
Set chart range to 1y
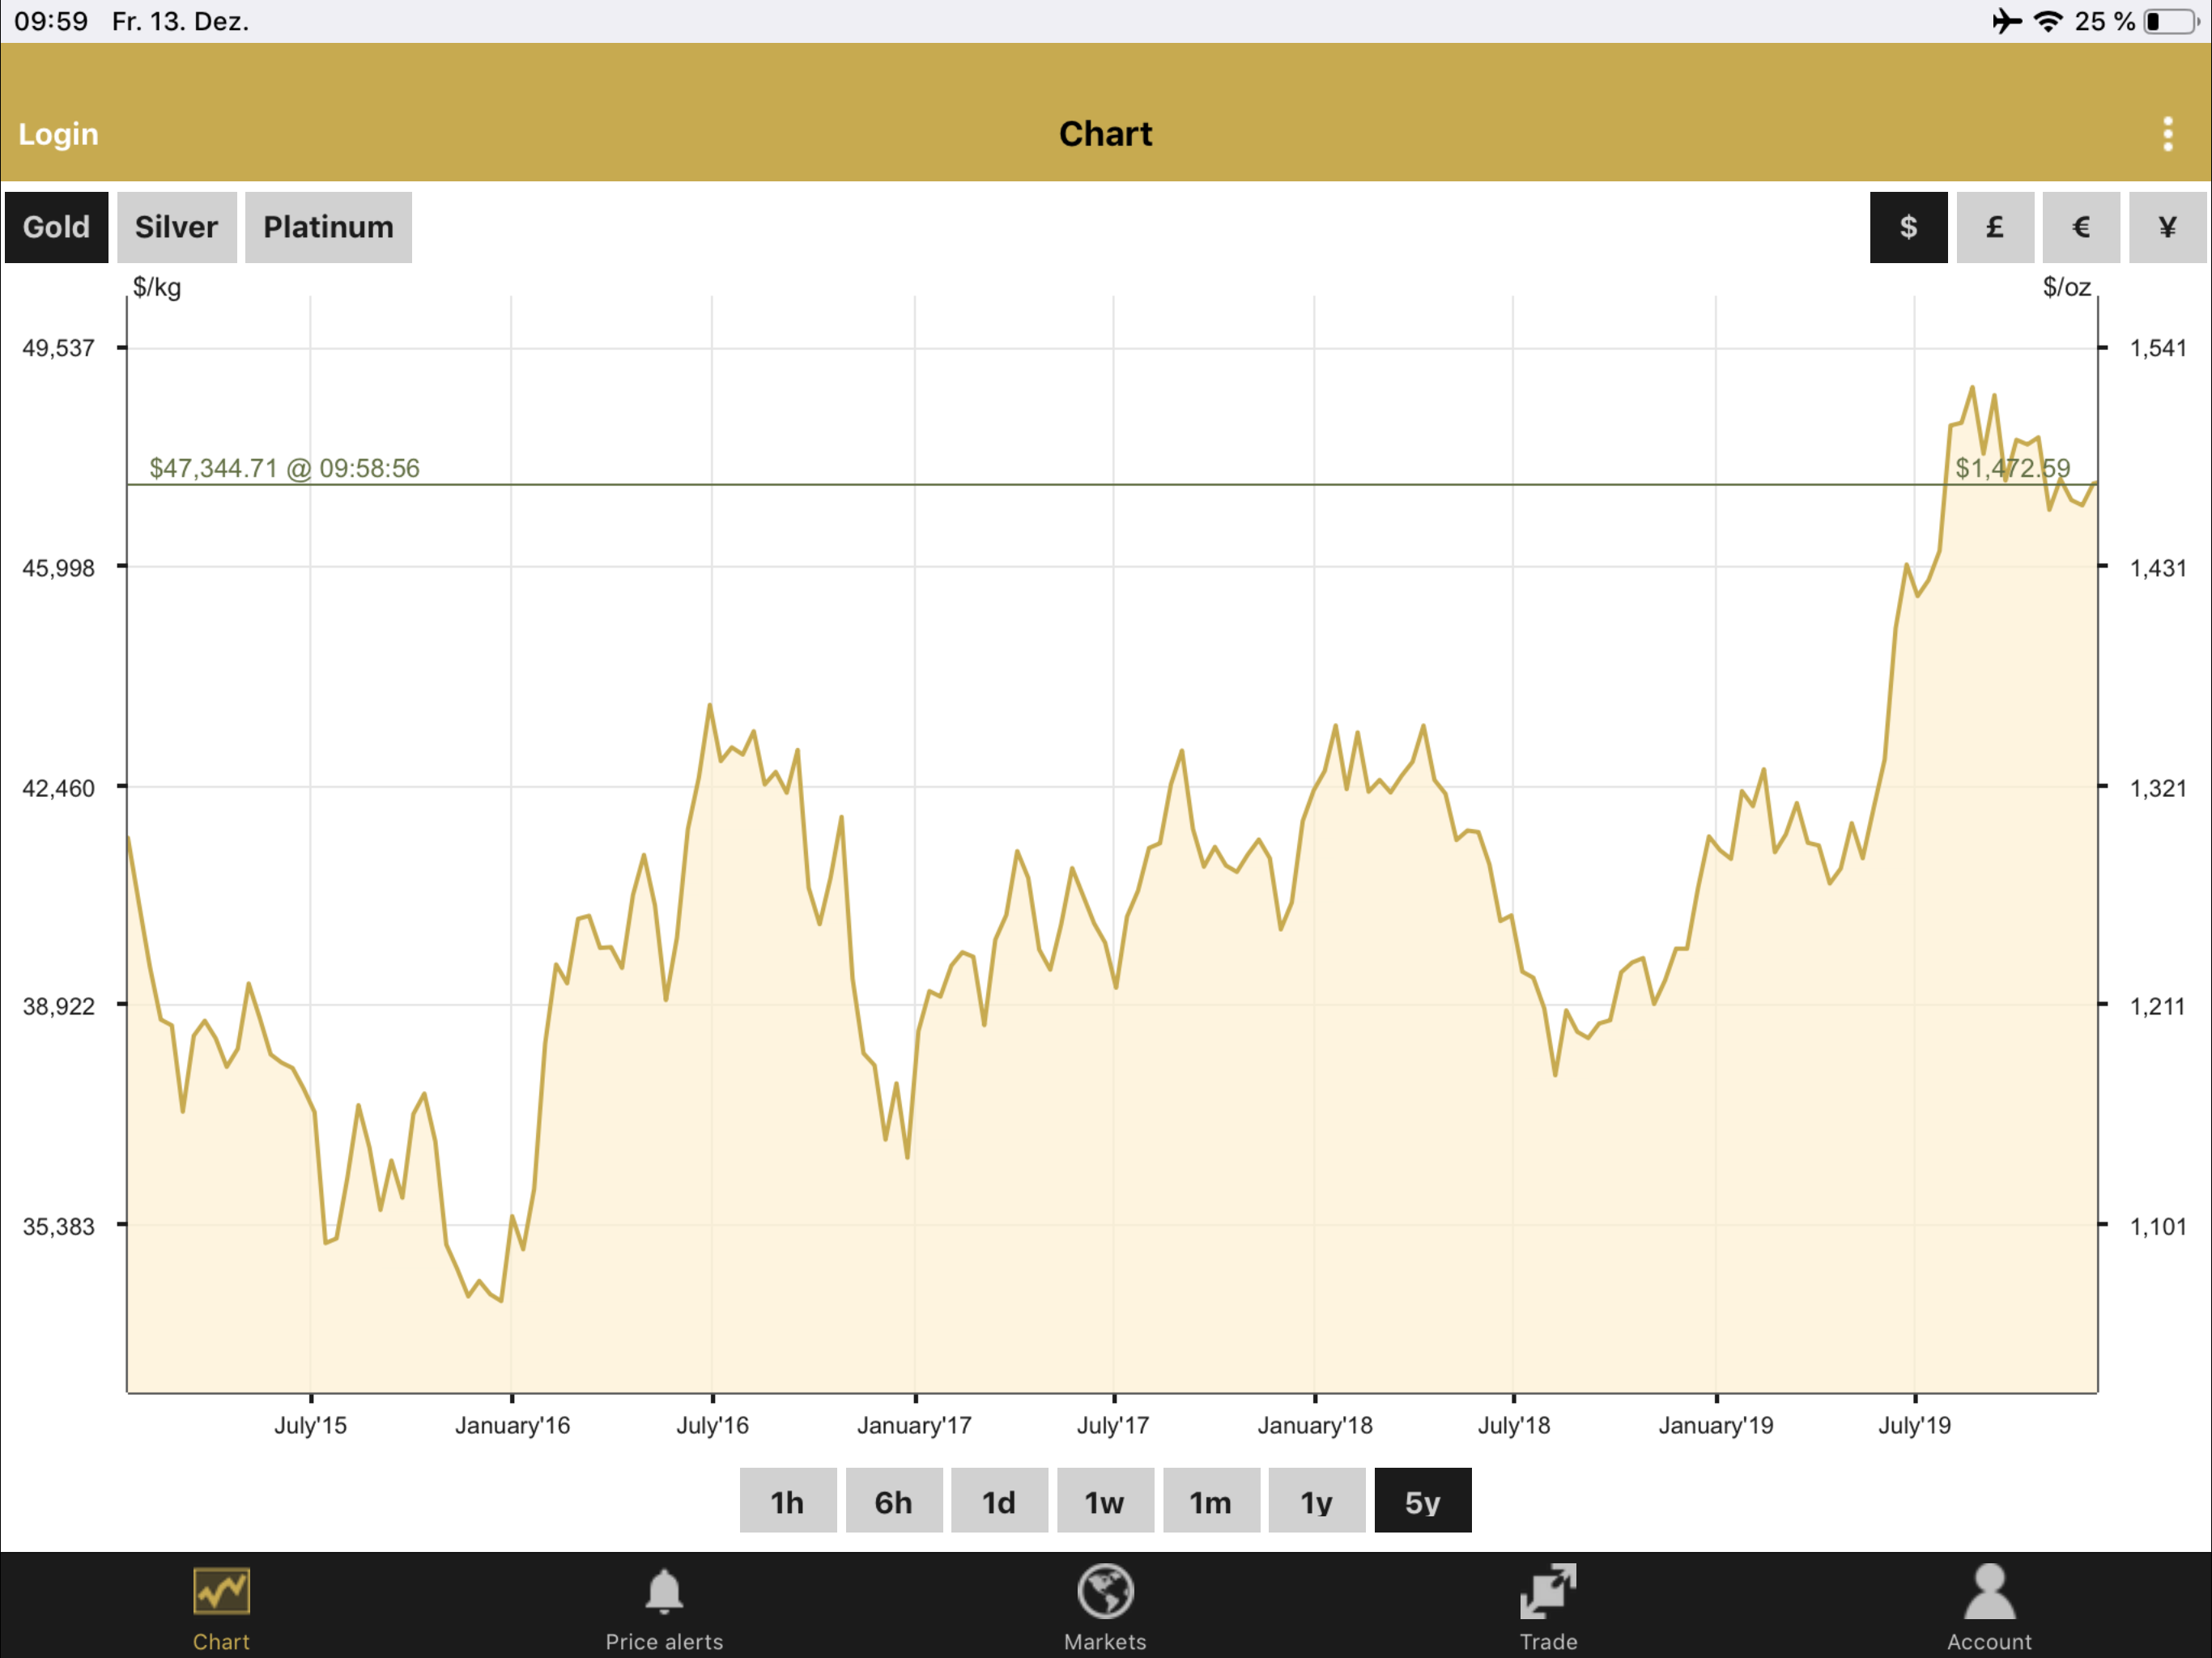[x=1316, y=1501]
